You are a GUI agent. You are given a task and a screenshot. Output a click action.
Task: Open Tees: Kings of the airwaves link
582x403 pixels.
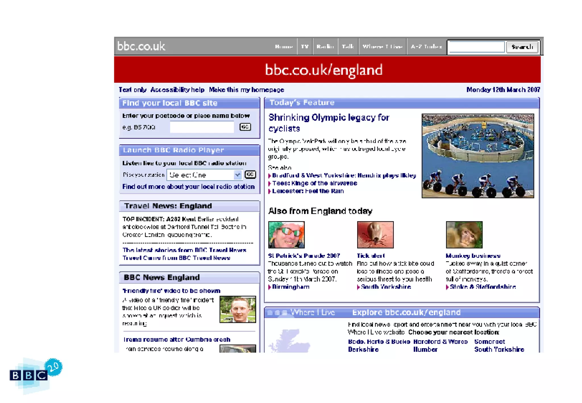(314, 183)
